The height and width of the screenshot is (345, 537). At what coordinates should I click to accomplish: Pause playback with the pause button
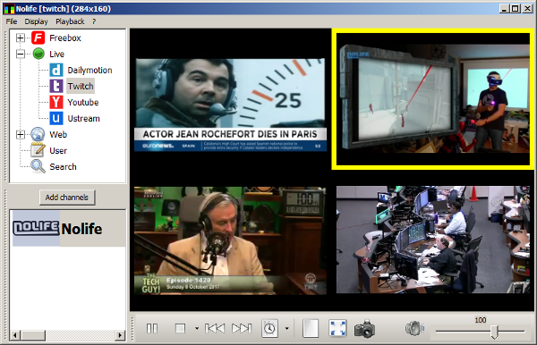pos(152,329)
